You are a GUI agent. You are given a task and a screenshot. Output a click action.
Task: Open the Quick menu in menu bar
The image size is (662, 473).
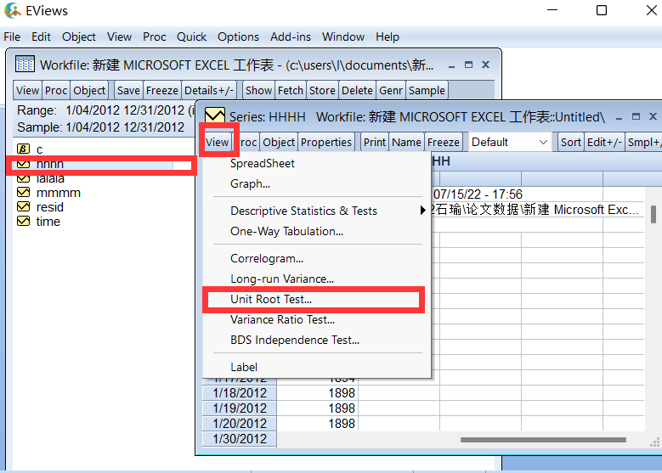[x=191, y=37]
